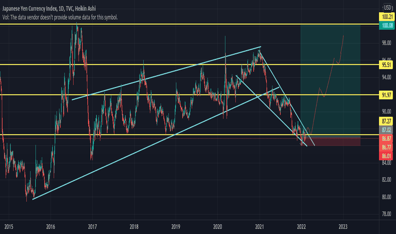Click the 100.08 green target price label
Image resolution: width=396 pixels, height=234 pixels.
tap(387, 25)
